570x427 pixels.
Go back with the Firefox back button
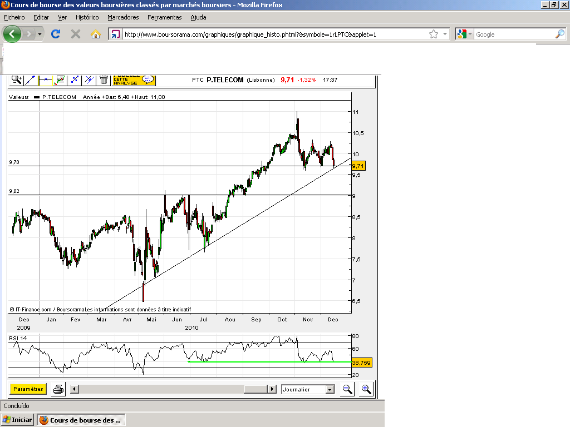pyautogui.click(x=12, y=34)
